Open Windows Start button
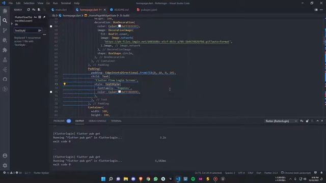 [103, 179]
